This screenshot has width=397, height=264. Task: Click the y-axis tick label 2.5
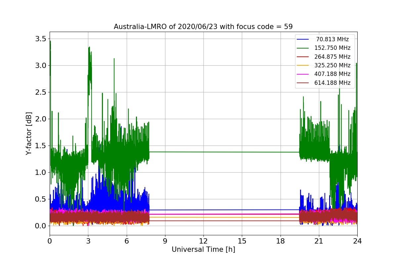(41, 92)
